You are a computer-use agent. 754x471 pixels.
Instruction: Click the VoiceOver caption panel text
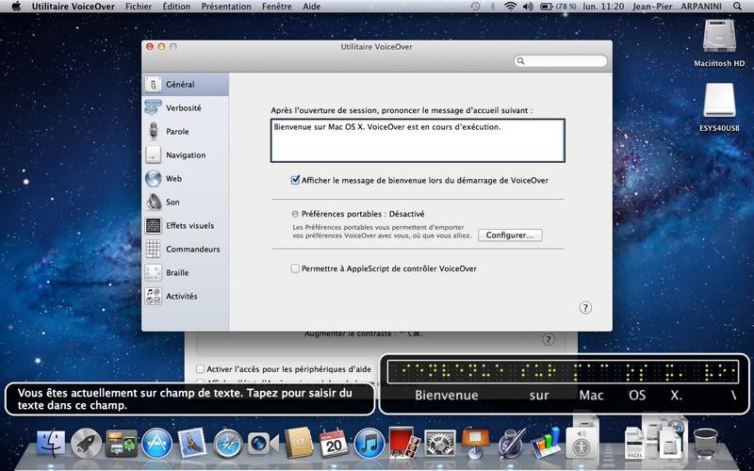(185, 398)
